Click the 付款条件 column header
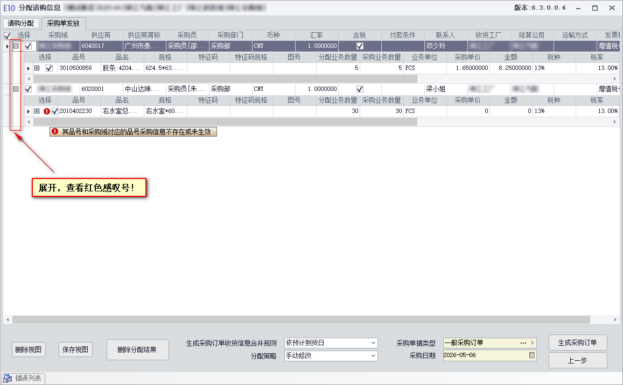 tap(402, 35)
